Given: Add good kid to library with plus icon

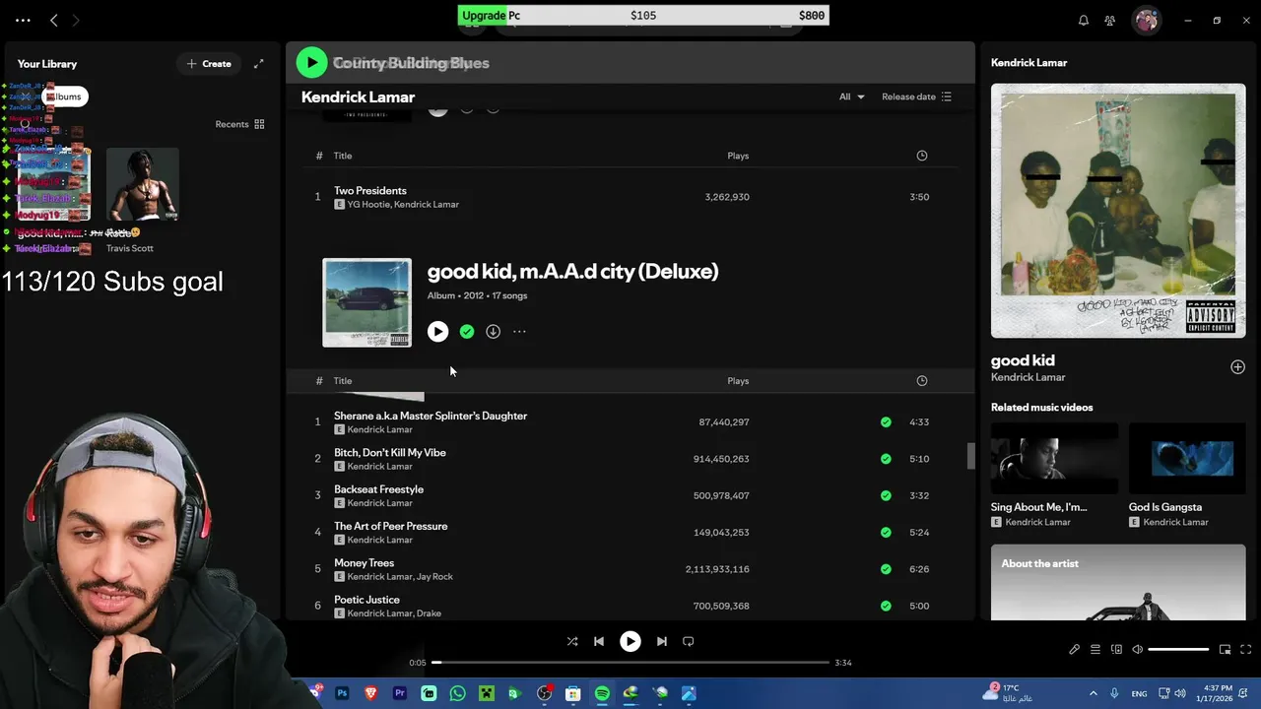Looking at the screenshot, I should (x=1237, y=367).
